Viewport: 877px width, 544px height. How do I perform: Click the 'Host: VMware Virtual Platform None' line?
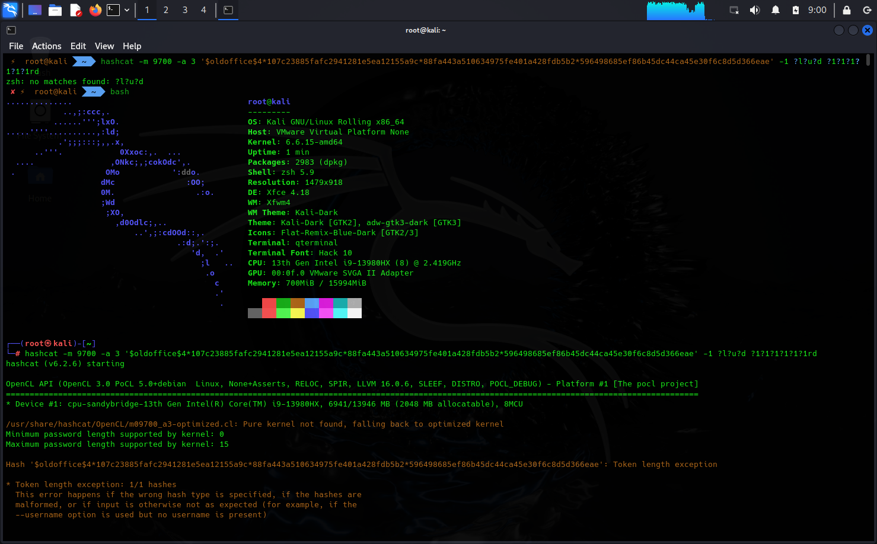point(329,132)
